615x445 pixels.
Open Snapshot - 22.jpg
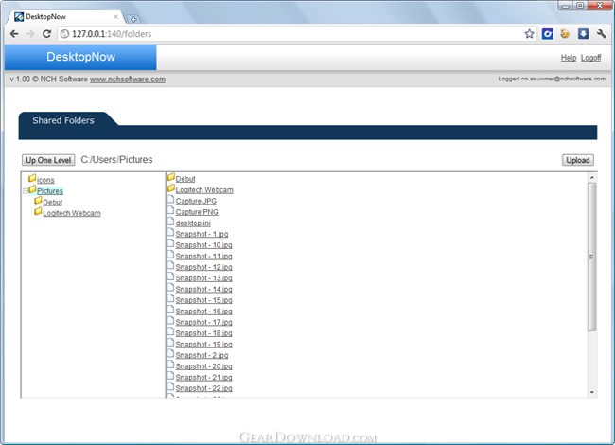tap(203, 387)
